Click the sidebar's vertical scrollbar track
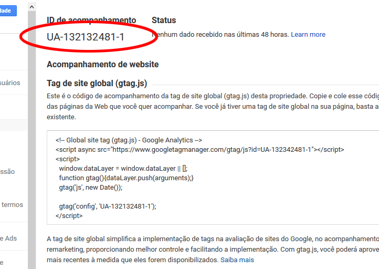379x269 pixels. [31, 140]
